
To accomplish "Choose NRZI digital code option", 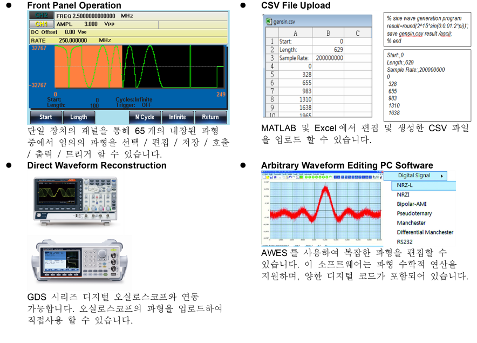I will click(x=403, y=194).
